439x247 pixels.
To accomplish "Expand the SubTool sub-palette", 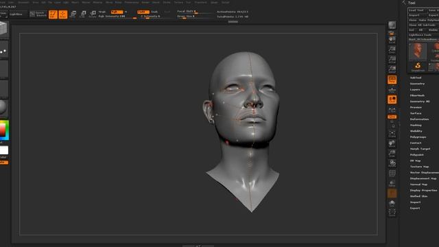I will 416,78.
